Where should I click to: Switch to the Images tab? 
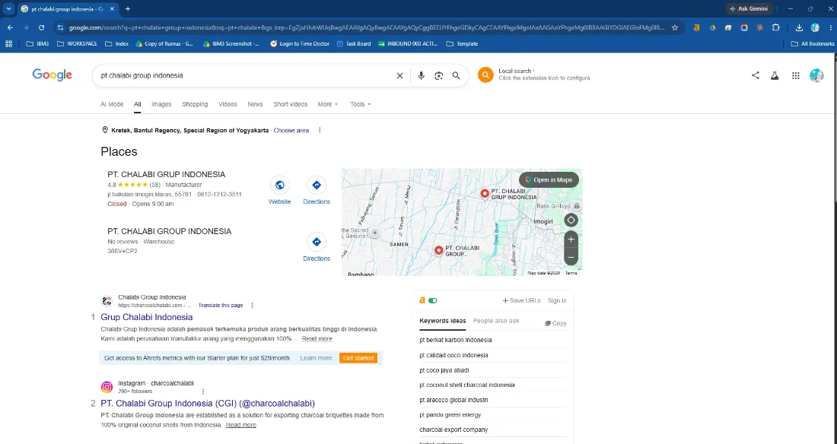[161, 105]
